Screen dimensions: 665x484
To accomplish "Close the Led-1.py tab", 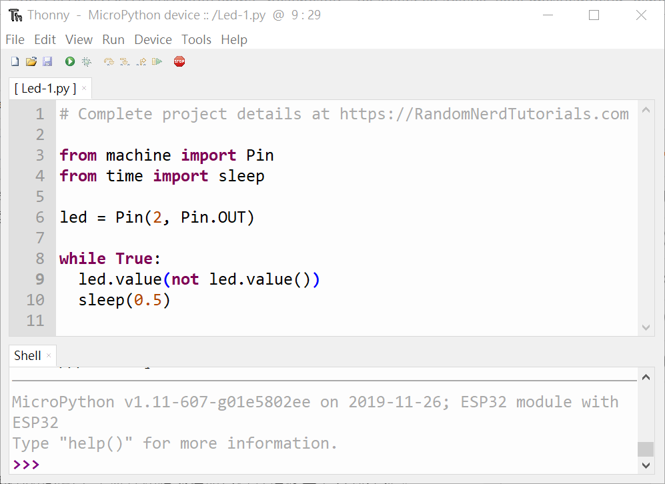I will (x=84, y=87).
